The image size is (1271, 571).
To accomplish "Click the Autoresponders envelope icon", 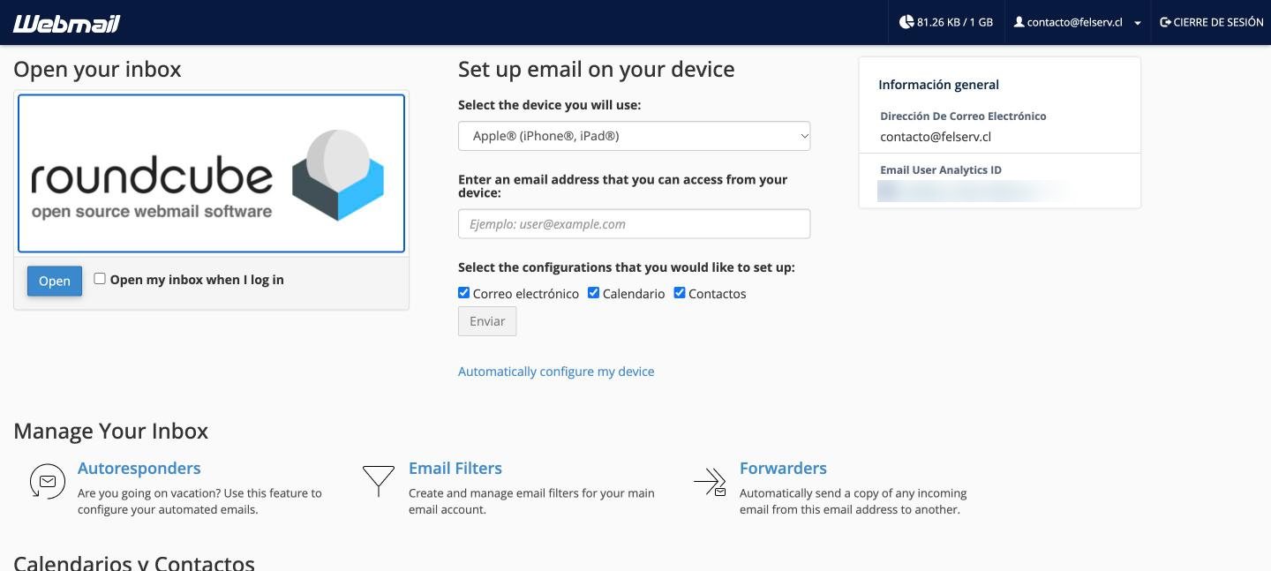I will [48, 481].
